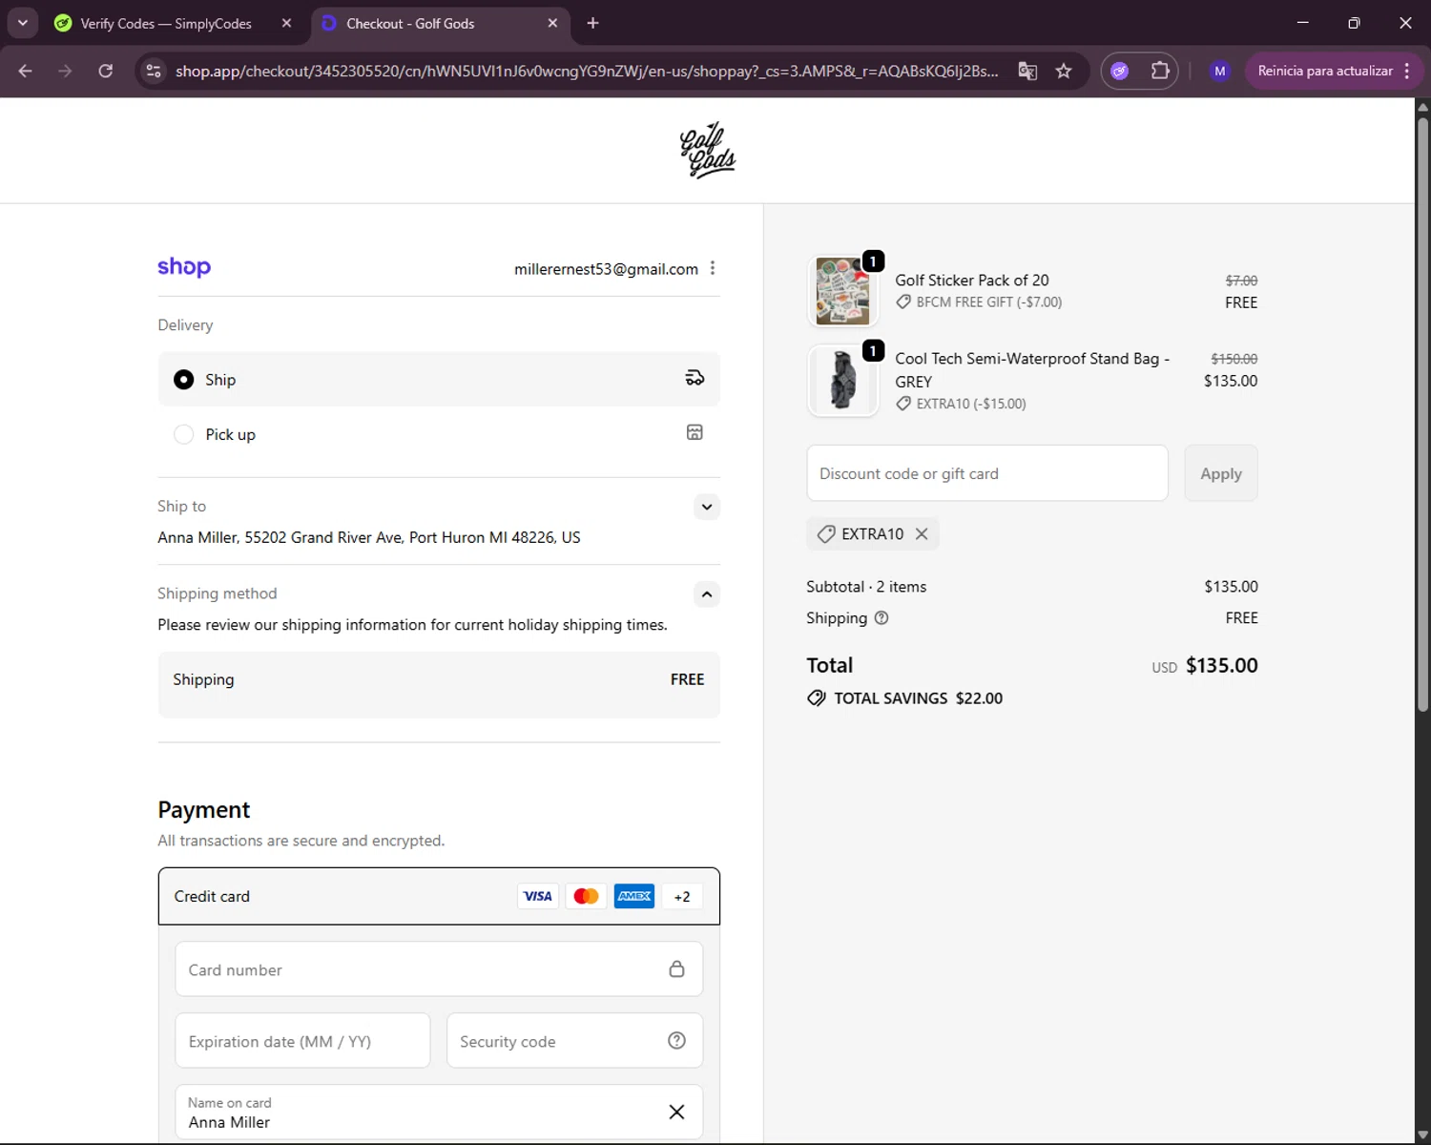Click the 'millerernest53@gmail.com' email text

[606, 269]
